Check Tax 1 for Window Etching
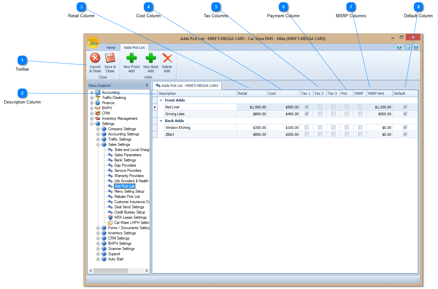This screenshot has width=438, height=289. point(307,127)
